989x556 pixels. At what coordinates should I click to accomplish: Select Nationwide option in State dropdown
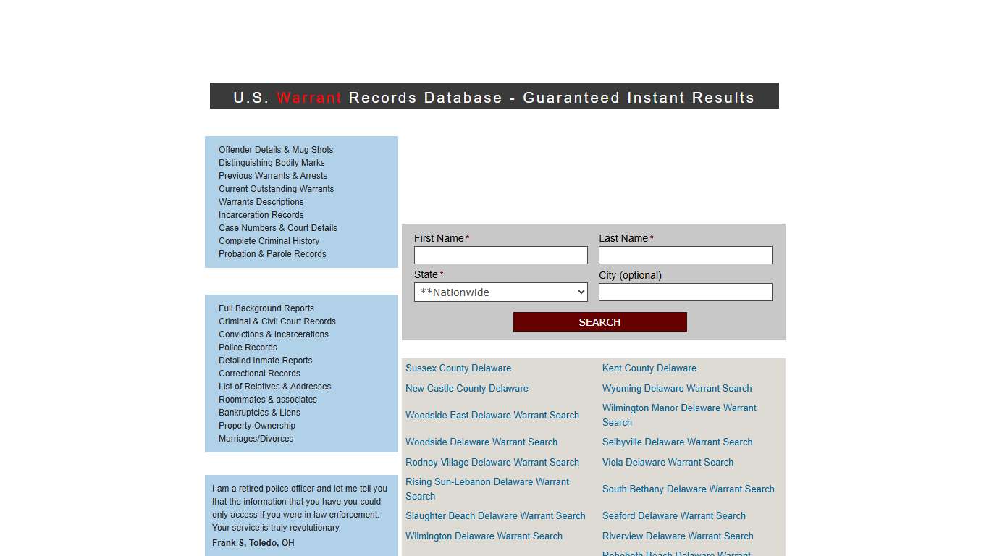(500, 292)
